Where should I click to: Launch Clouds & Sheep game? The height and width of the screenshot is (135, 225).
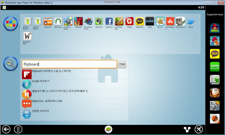click(68, 21)
